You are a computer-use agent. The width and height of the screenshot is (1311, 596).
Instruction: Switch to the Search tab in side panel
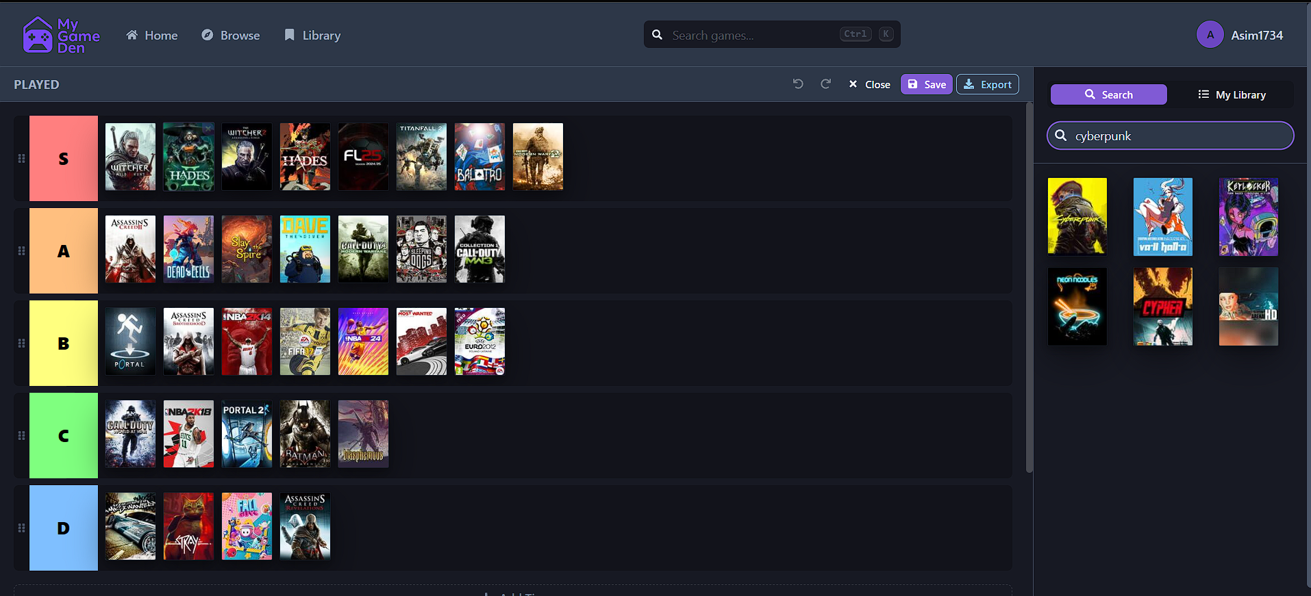tap(1108, 94)
